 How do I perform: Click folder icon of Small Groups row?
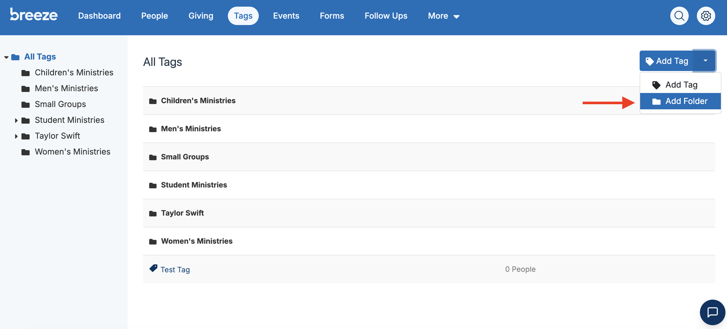pos(153,157)
